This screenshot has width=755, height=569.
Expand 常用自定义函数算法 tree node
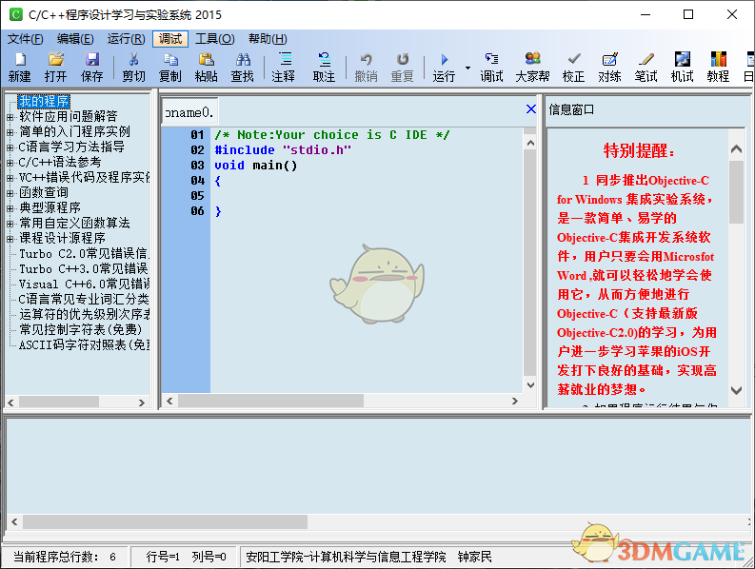tap(10, 224)
